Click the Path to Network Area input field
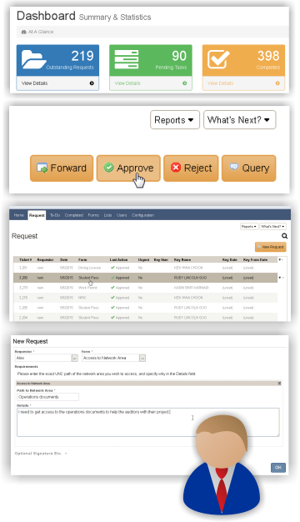Image resolution: width=300 pixels, height=522 pixels. (47, 397)
